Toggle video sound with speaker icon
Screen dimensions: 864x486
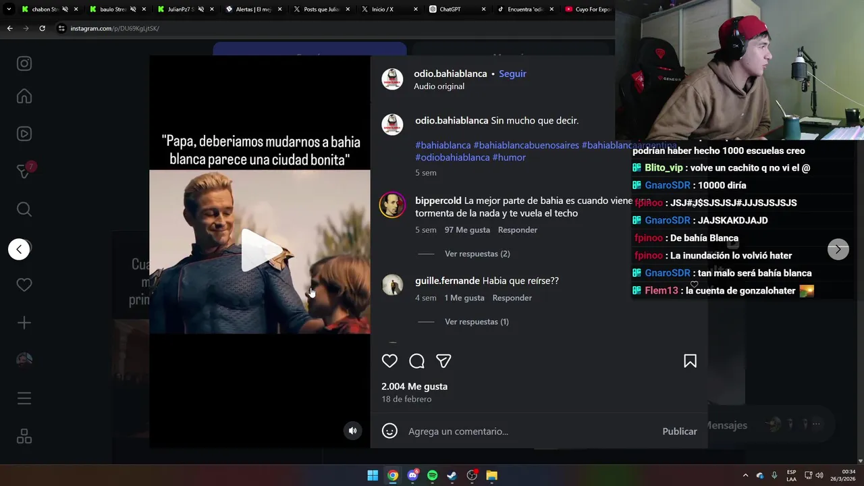pyautogui.click(x=352, y=431)
